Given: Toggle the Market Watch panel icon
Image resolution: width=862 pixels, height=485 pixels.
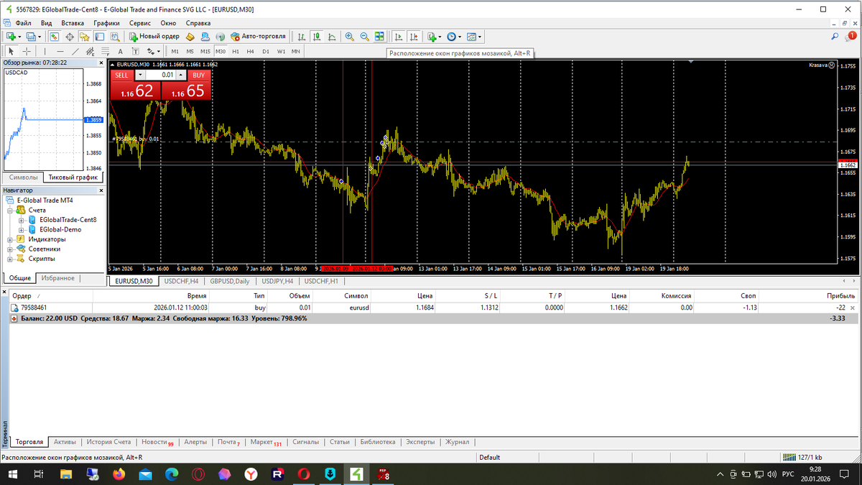Looking at the screenshot, I should click(x=55, y=36).
